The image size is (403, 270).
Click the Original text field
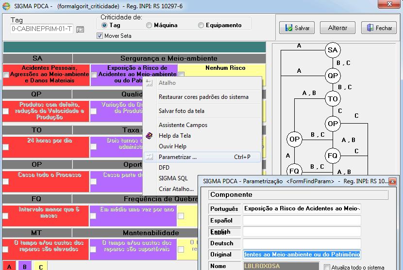(302, 254)
